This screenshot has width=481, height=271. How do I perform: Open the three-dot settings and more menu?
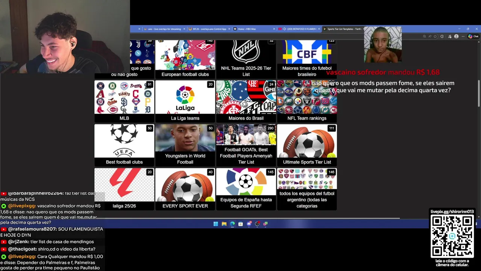[463, 37]
